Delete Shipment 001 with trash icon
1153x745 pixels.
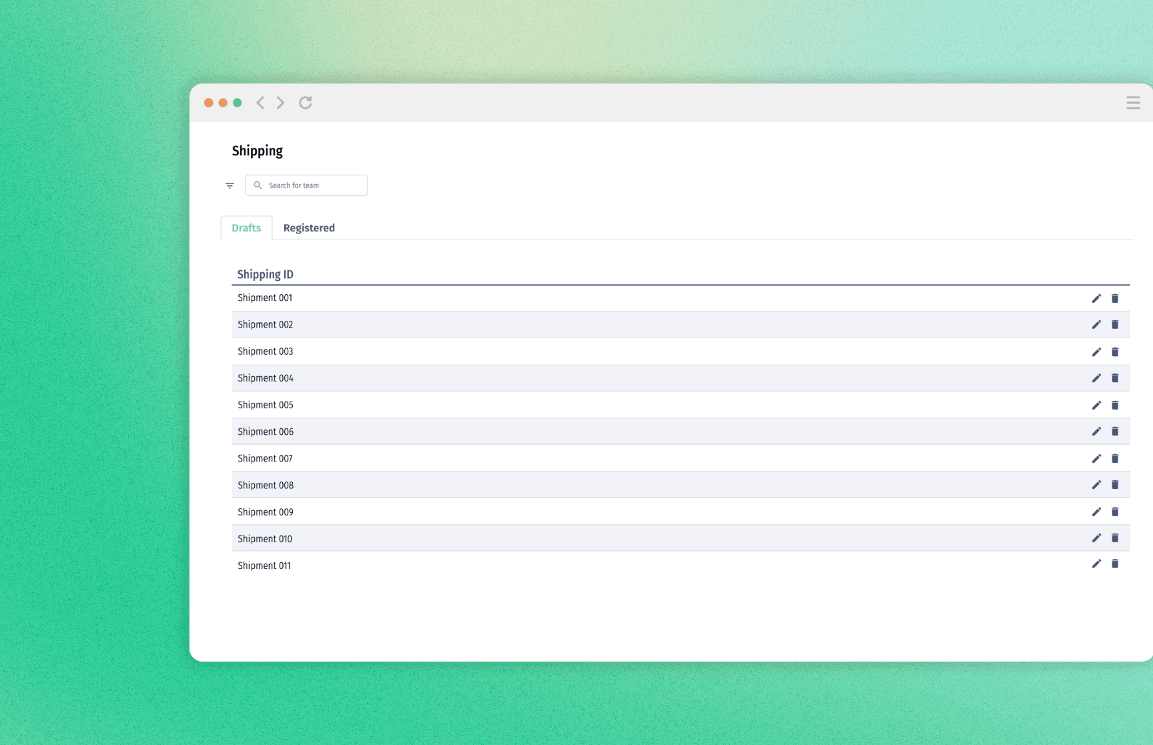[1115, 298]
